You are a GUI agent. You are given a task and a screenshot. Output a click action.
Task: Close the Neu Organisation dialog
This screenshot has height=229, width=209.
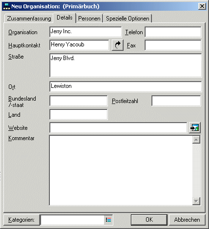[202, 6]
